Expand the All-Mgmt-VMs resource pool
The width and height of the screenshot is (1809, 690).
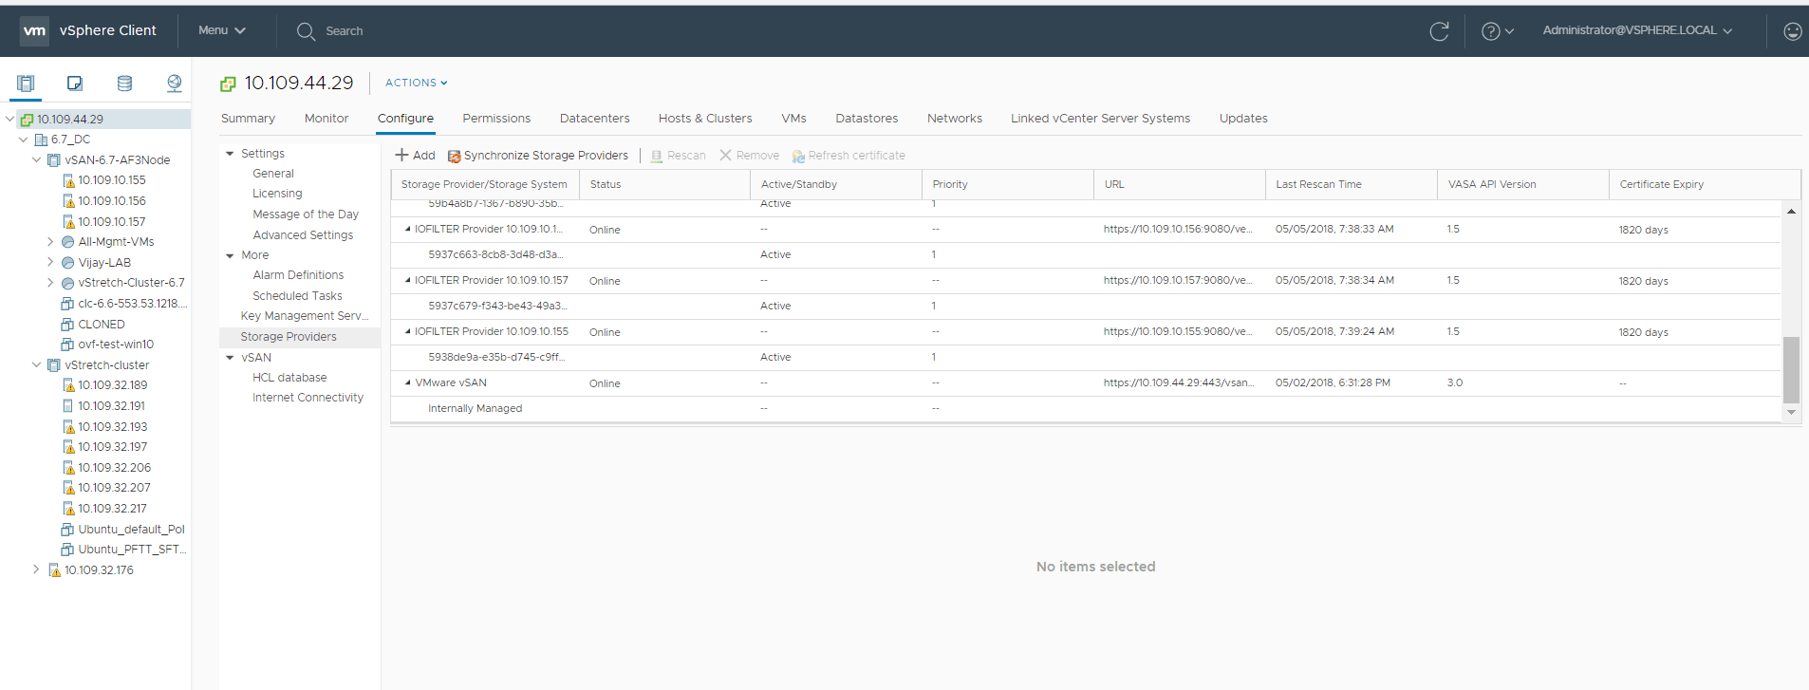50,242
